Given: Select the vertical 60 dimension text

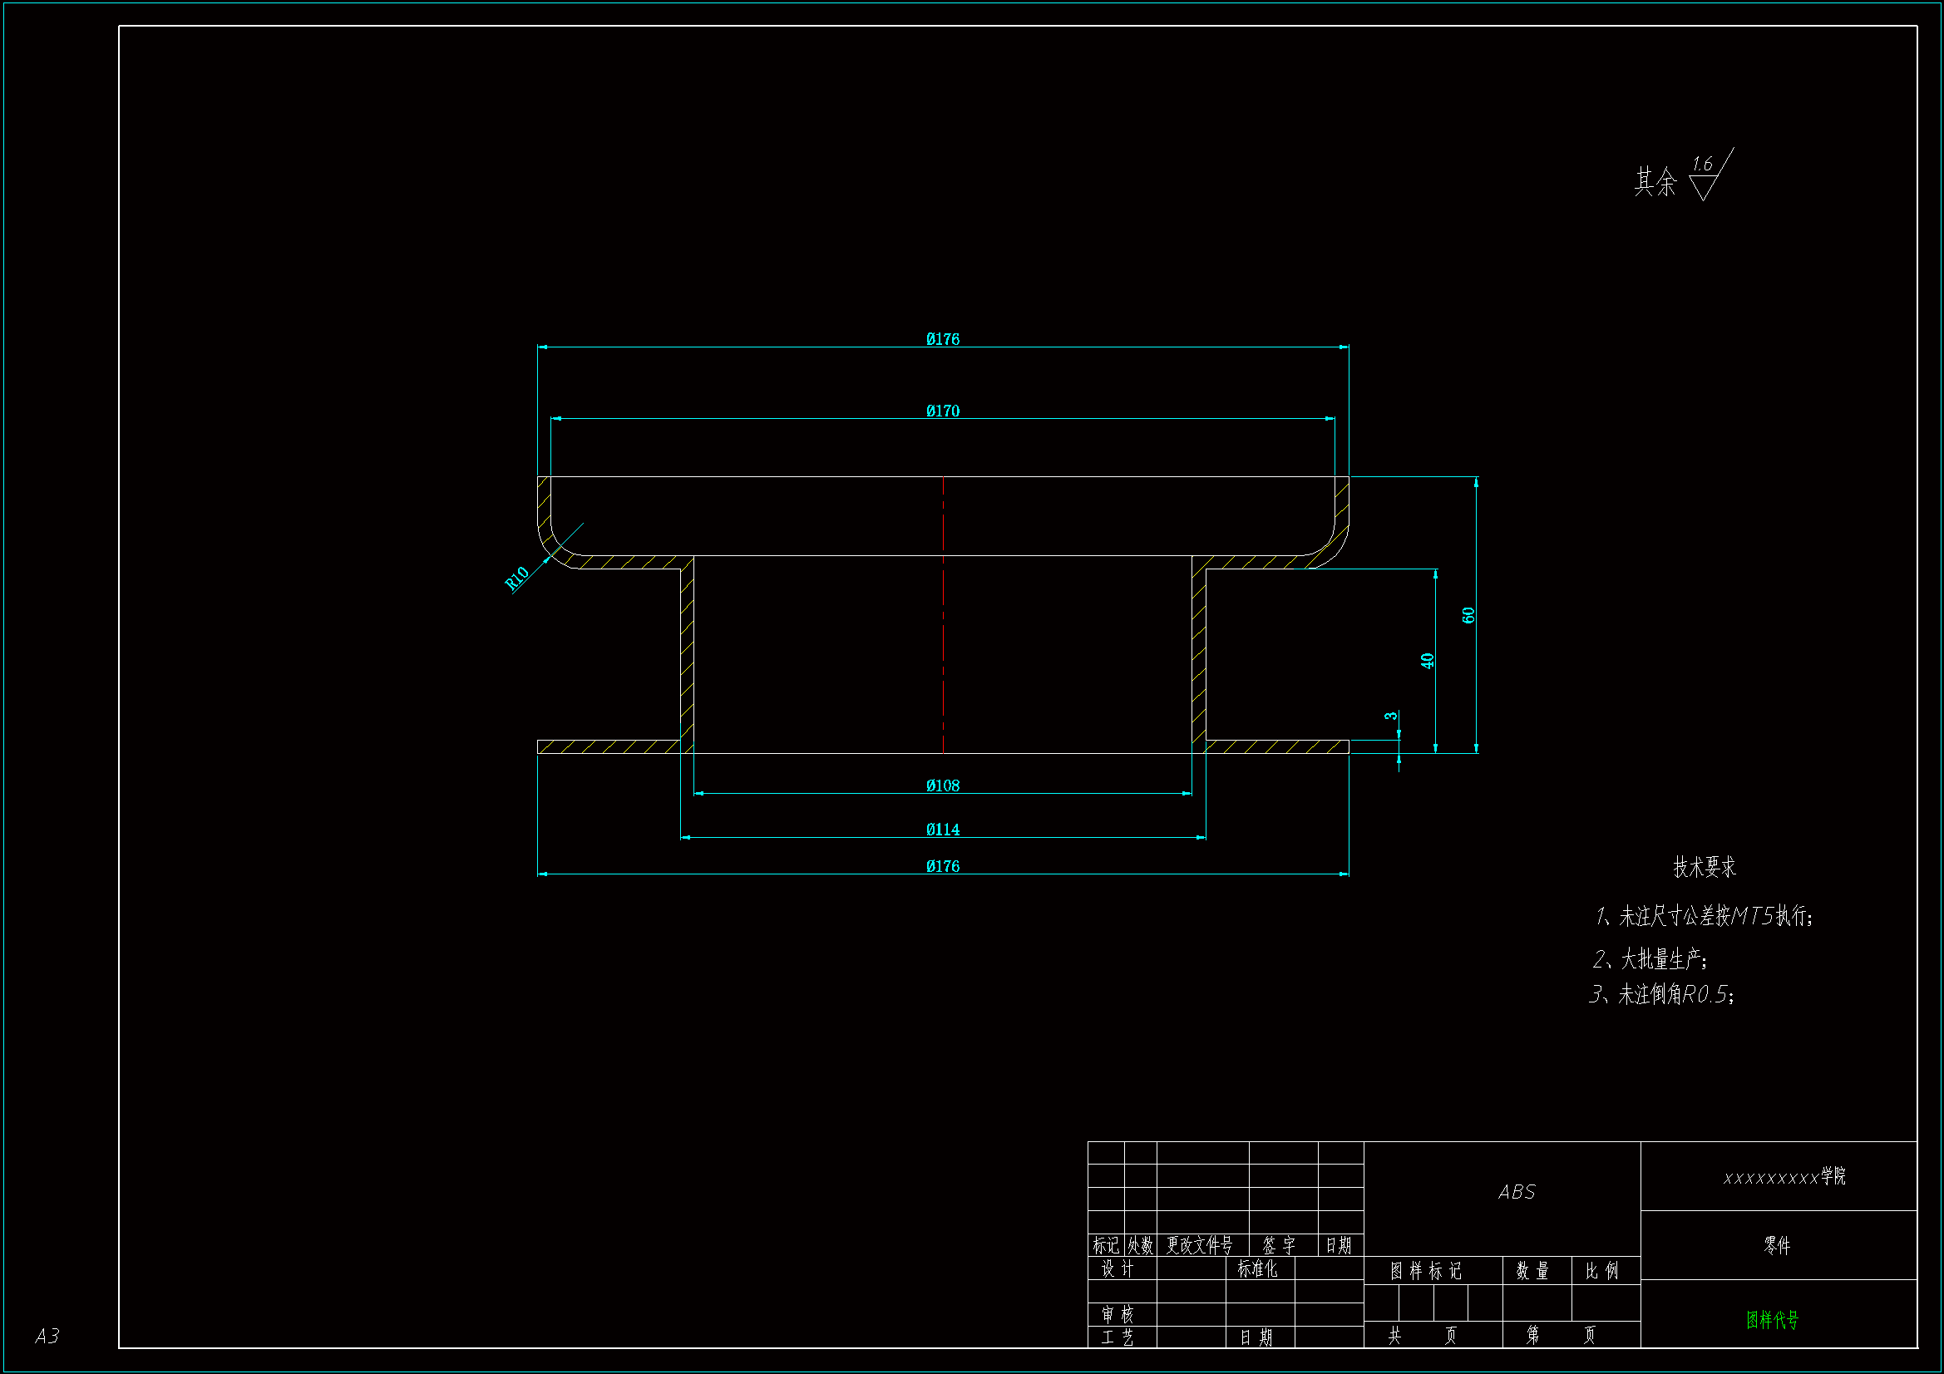Looking at the screenshot, I should 1468,615.
